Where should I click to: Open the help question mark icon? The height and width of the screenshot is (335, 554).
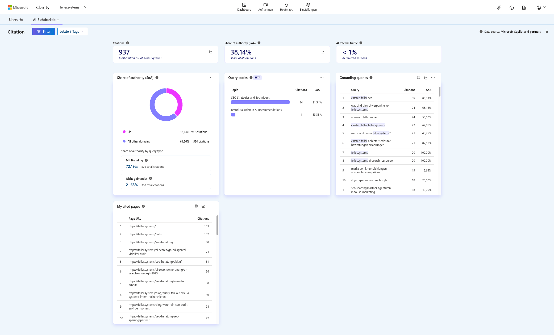point(511,8)
